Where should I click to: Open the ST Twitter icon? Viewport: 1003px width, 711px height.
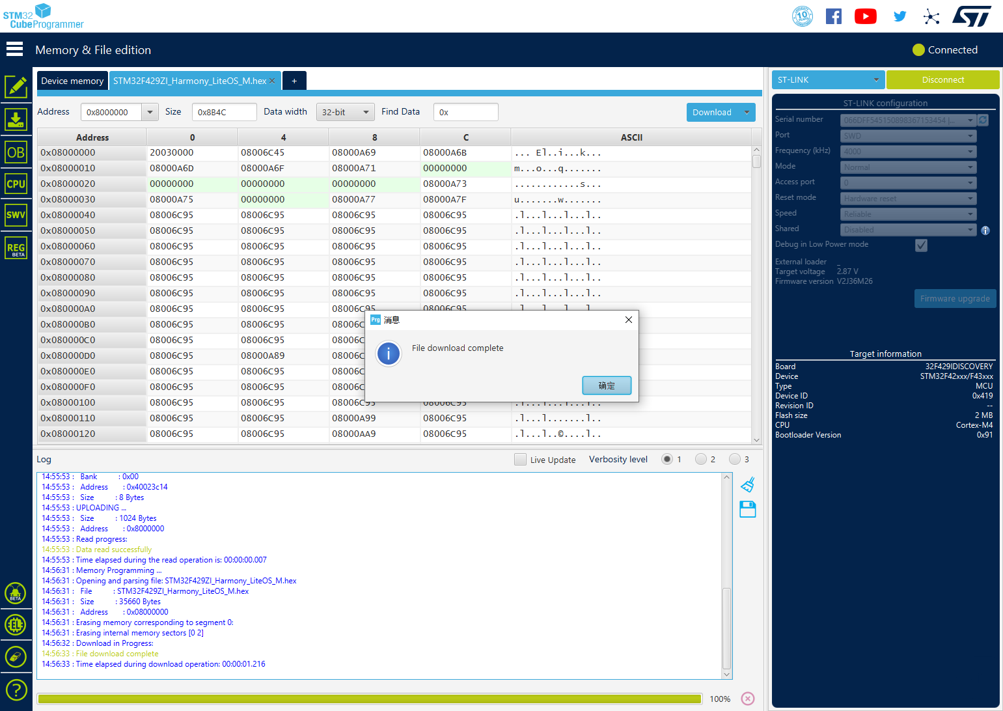[900, 16]
